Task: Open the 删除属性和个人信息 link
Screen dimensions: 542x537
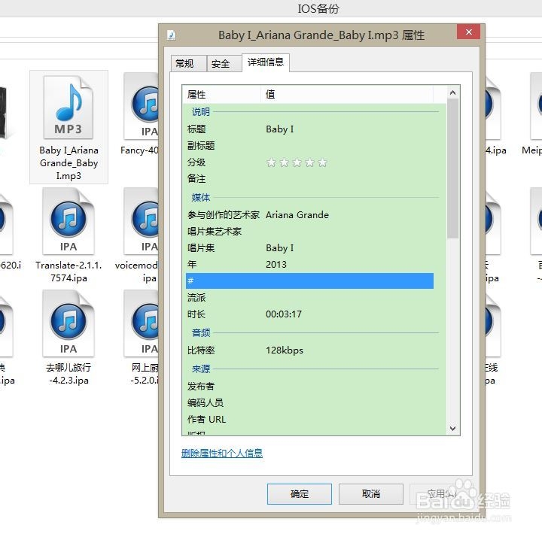Action: 222,453
